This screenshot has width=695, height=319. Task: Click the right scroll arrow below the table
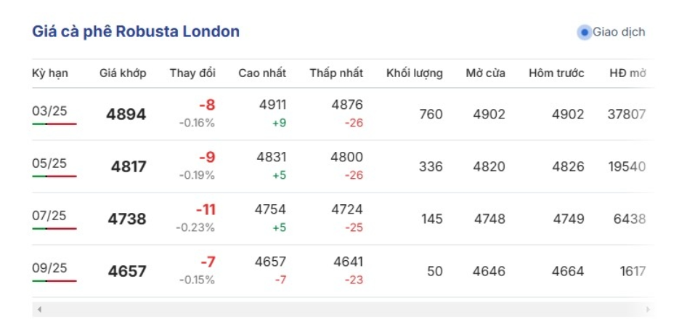point(647,310)
